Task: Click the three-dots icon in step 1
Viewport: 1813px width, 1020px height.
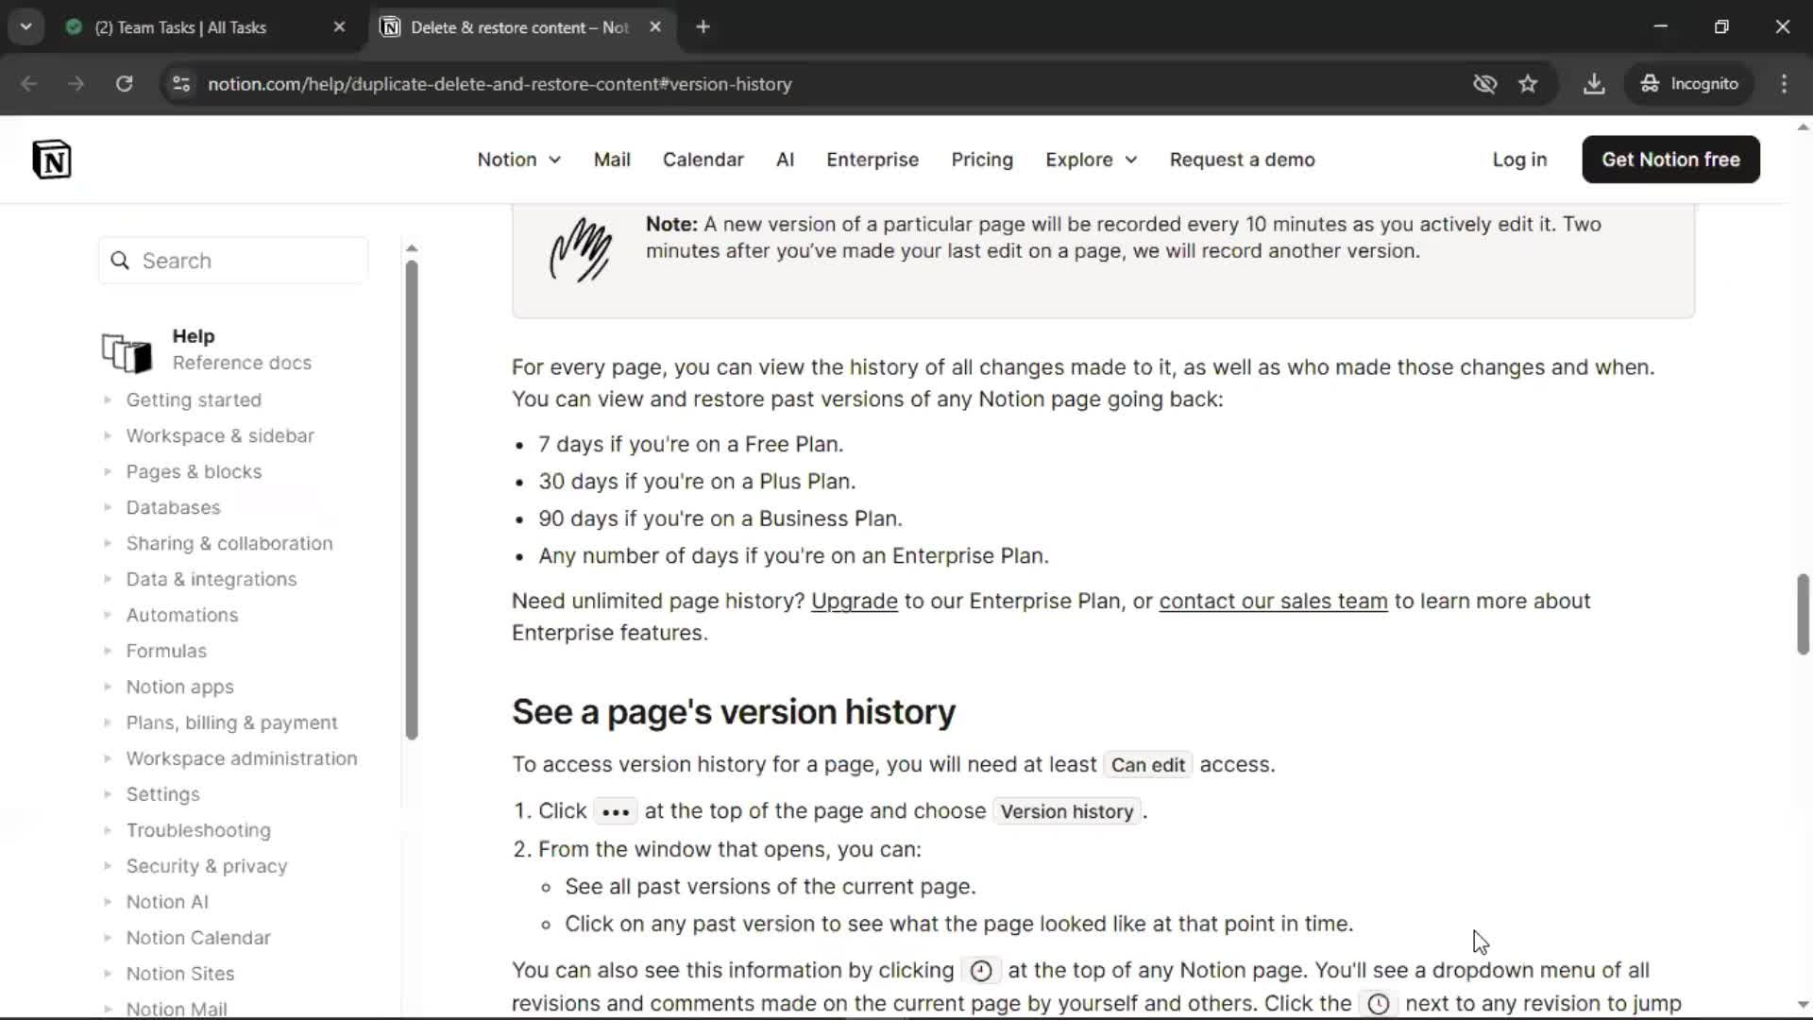Action: [616, 812]
